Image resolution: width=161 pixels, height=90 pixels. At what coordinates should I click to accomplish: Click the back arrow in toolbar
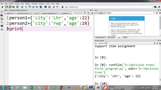click(x=63, y=7)
